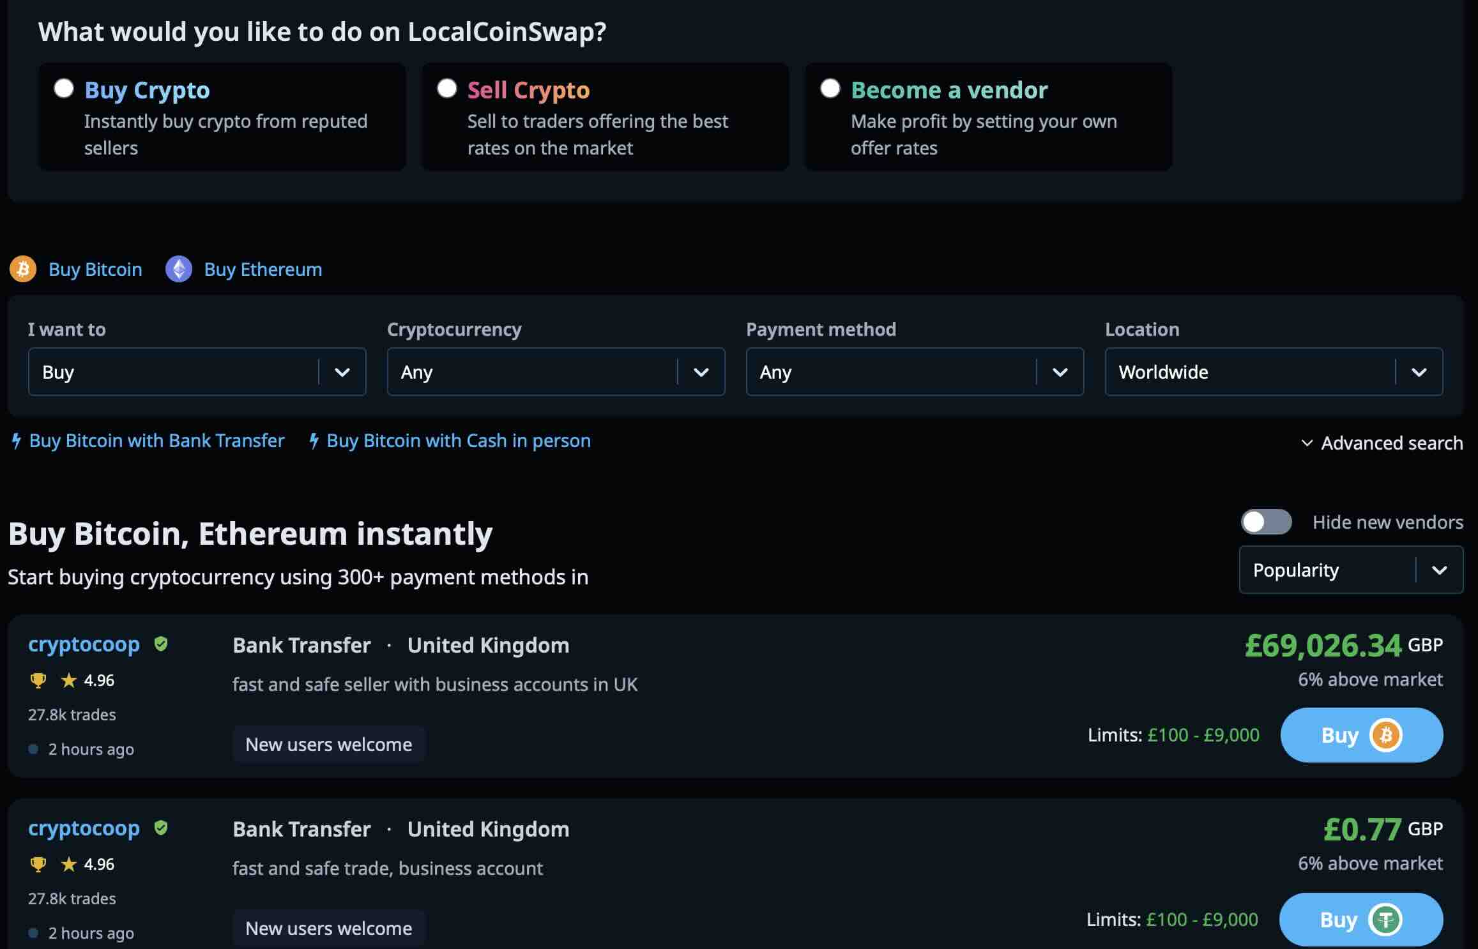Viewport: 1478px width, 949px height.
Task: Click Buy Bitcoin with Cash in person
Action: [458, 440]
